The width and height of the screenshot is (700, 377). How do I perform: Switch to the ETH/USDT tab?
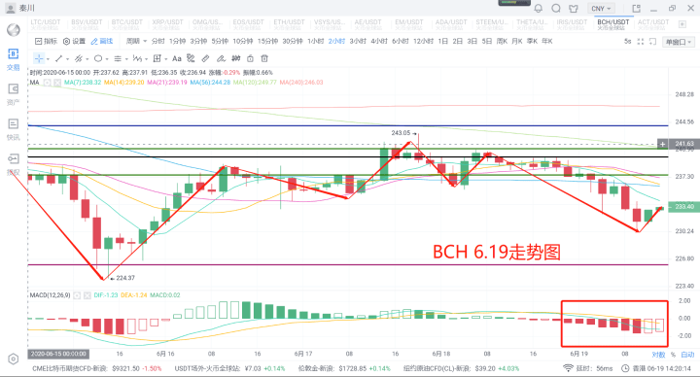(290, 24)
